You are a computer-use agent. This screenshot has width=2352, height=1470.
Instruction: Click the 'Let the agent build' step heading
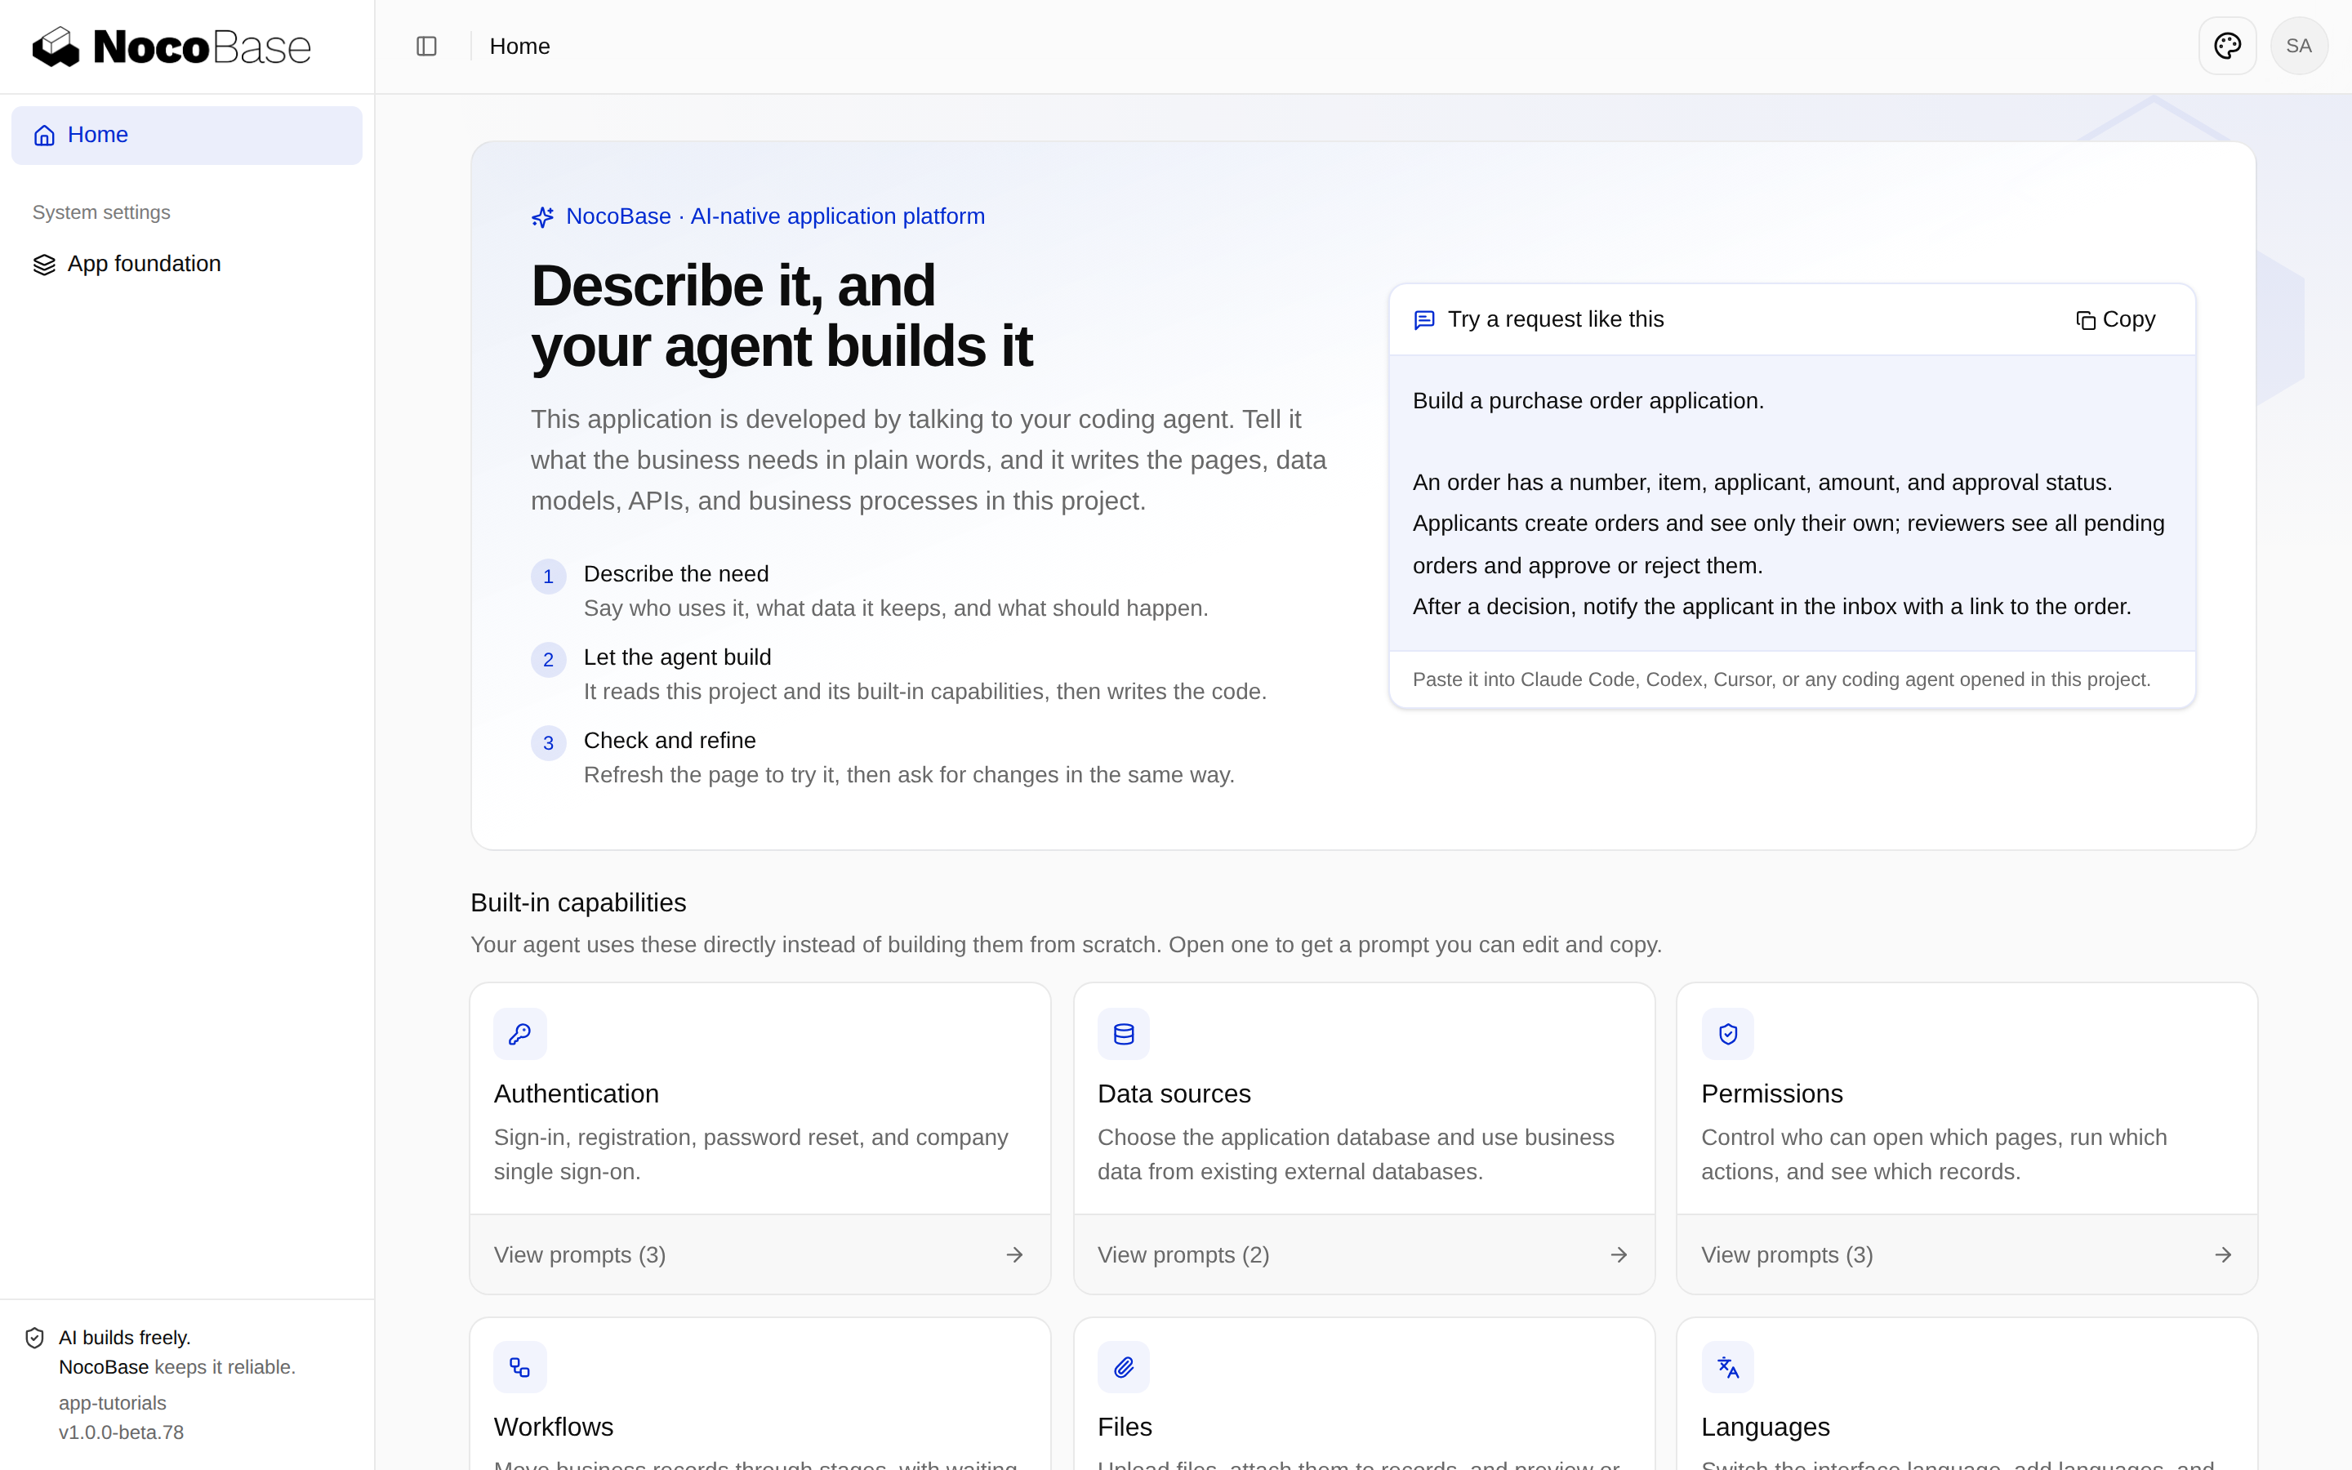pos(677,658)
